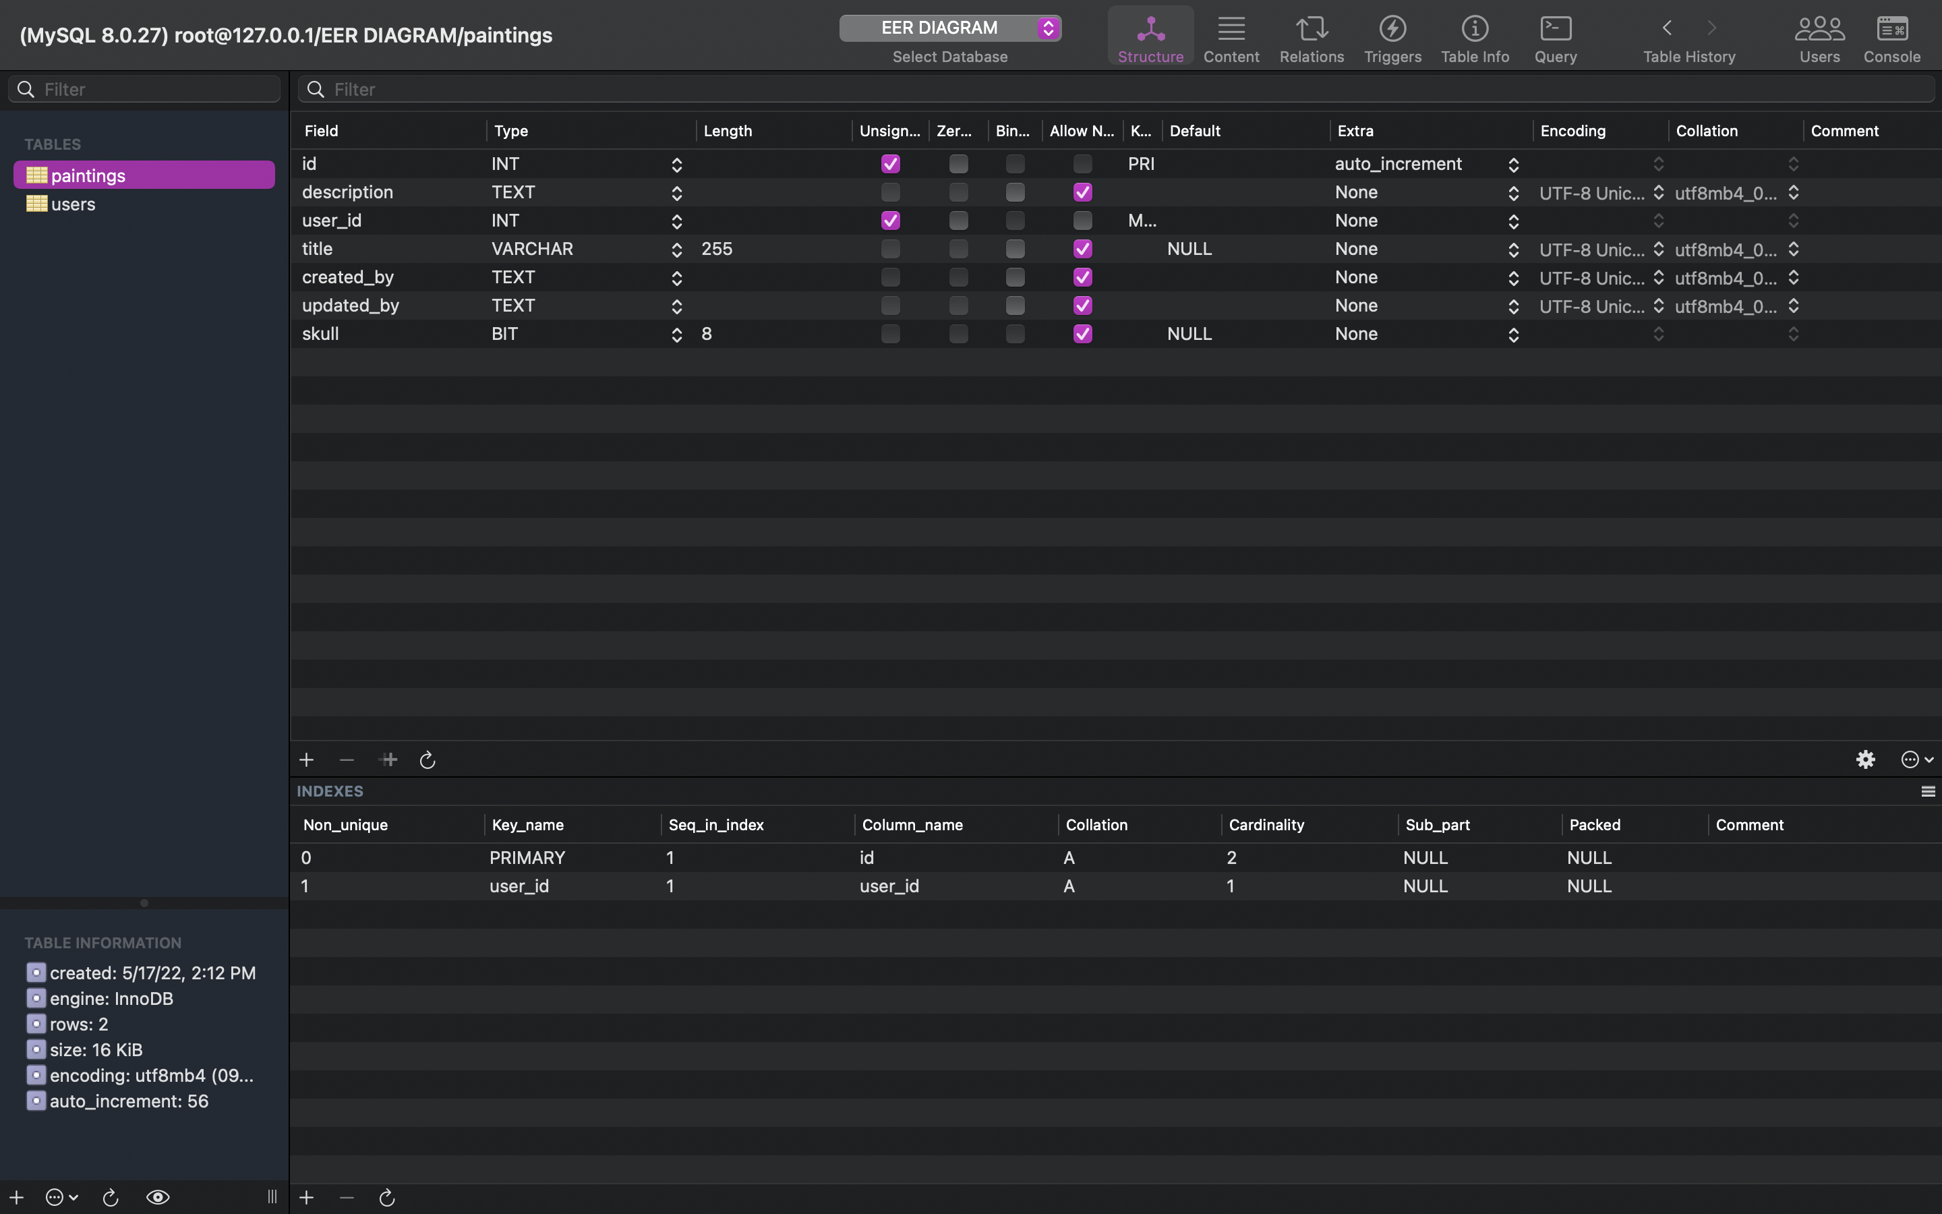Go back in Table History
The width and height of the screenshot is (1942, 1214).
coord(1667,28)
